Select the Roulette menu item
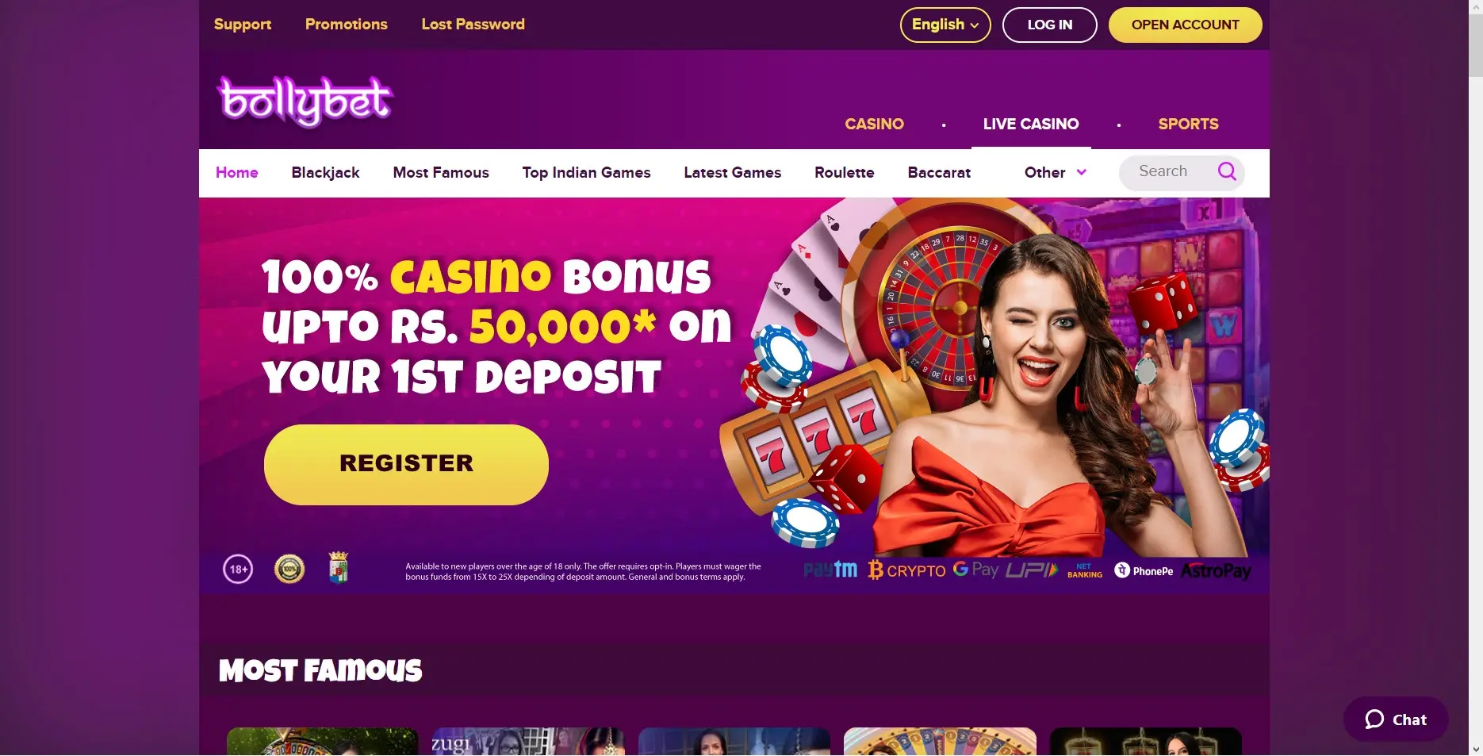 (x=844, y=172)
